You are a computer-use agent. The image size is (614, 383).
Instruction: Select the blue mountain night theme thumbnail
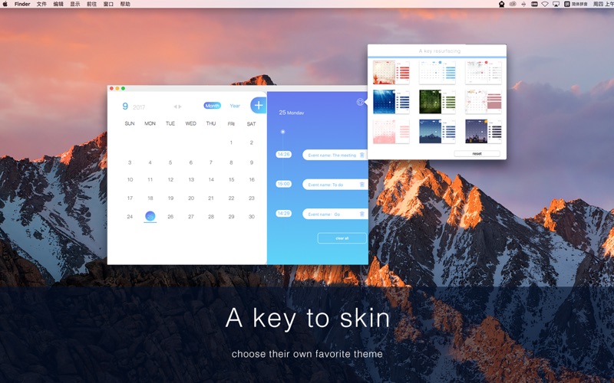437,131
